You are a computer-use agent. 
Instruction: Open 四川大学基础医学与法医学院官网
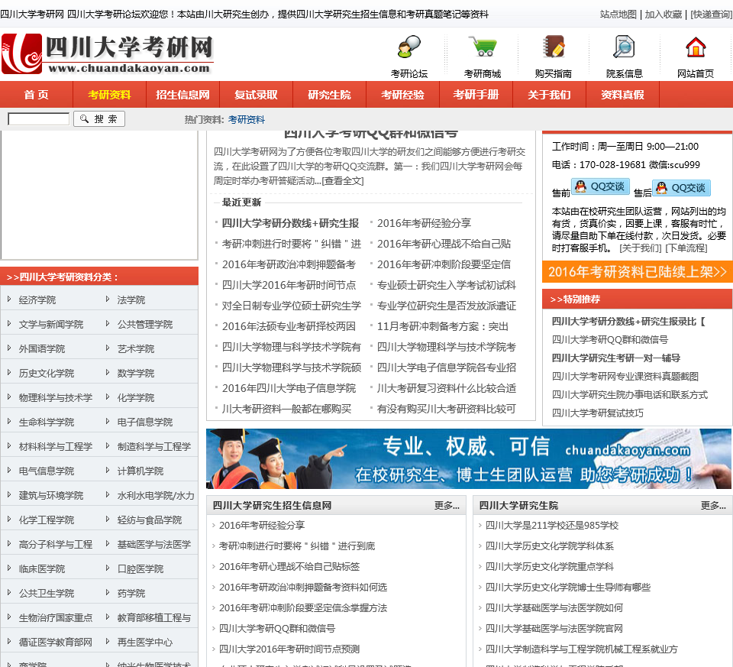(554, 629)
